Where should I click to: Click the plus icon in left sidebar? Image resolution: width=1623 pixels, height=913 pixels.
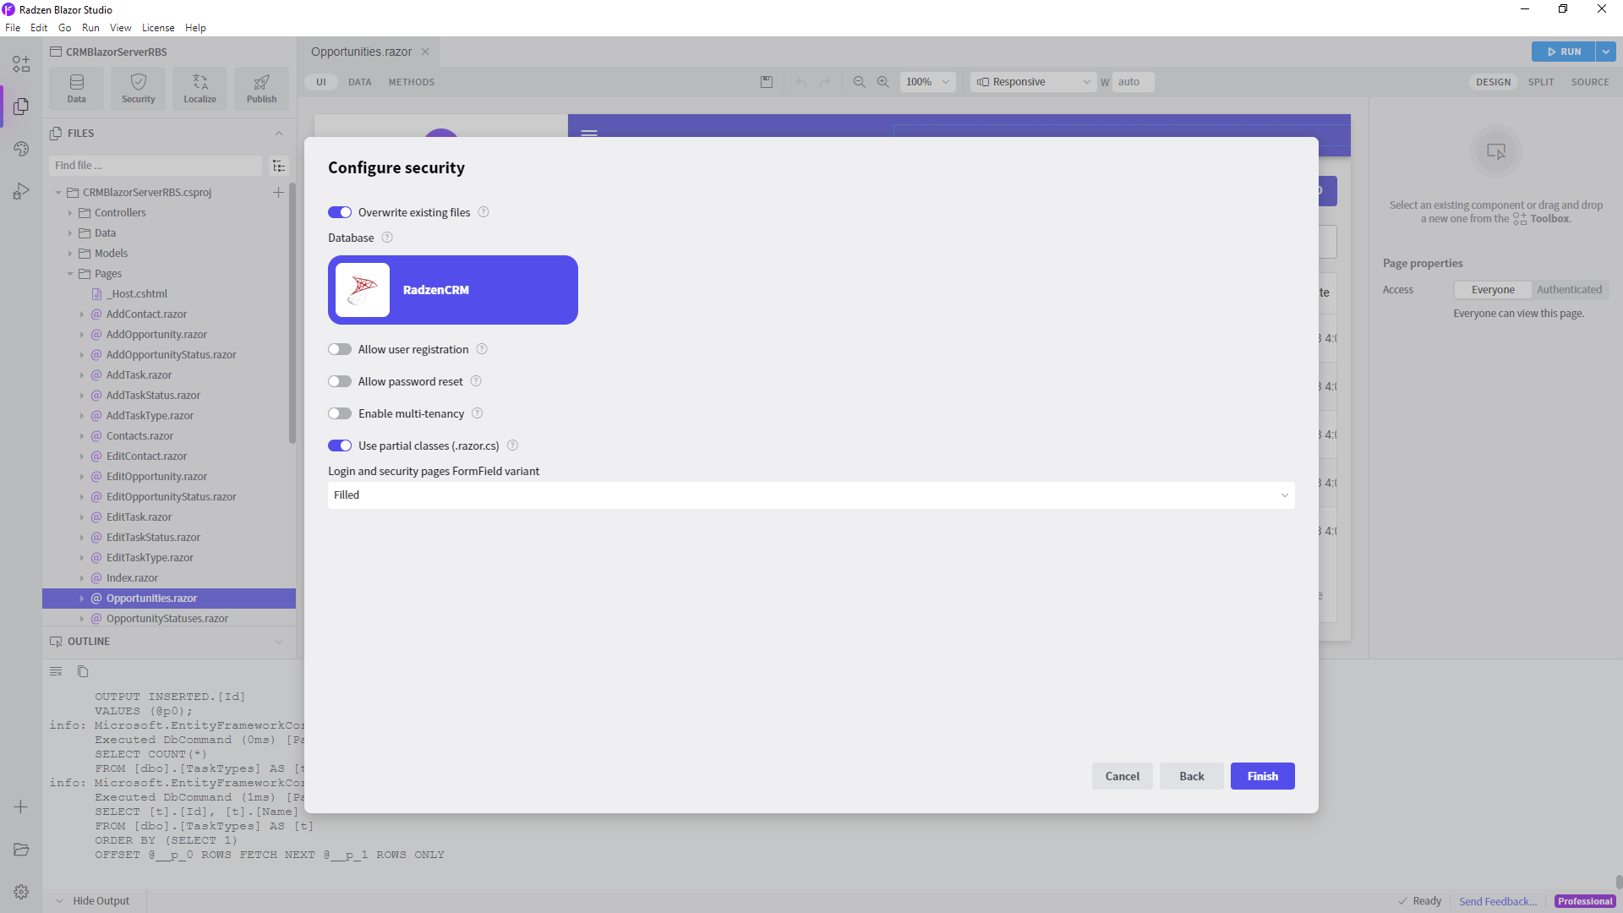[21, 807]
